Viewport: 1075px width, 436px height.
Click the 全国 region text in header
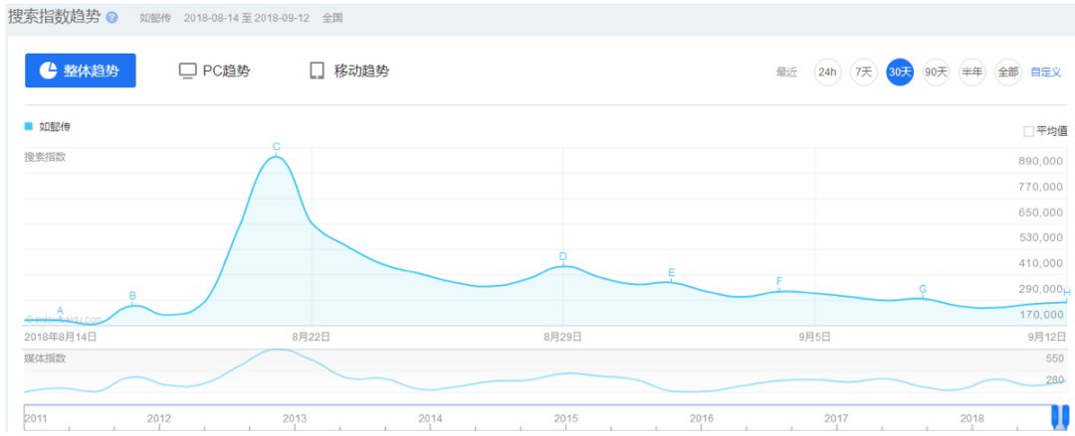click(x=332, y=19)
